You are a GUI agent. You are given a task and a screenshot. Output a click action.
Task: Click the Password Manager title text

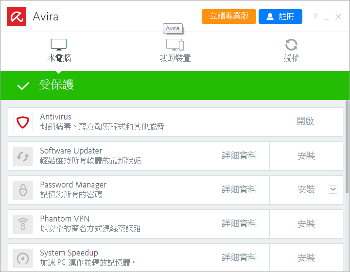pos(73,185)
